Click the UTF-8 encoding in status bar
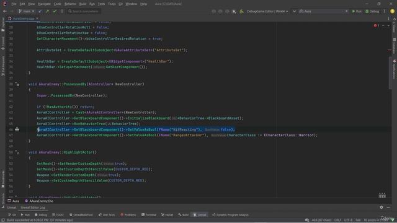The height and width of the screenshot is (223, 397). [x=348, y=221]
